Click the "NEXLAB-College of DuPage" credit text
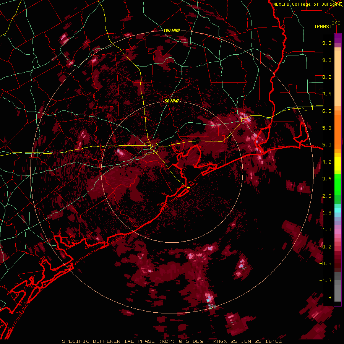Image resolution: width=344 pixels, height=344 pixels. pos(305,4)
